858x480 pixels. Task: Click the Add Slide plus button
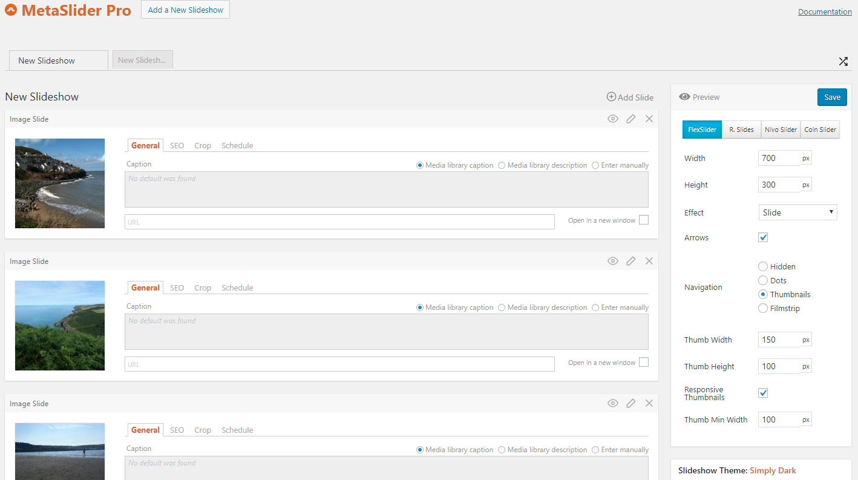pos(630,97)
